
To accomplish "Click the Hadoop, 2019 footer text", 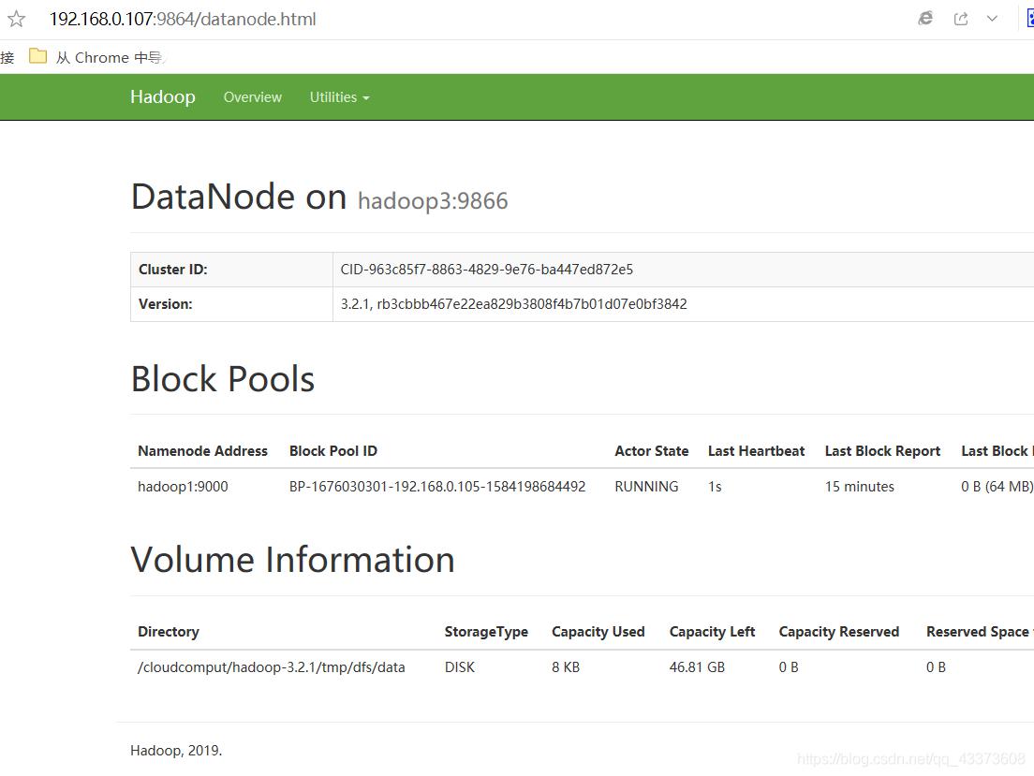I will (176, 751).
